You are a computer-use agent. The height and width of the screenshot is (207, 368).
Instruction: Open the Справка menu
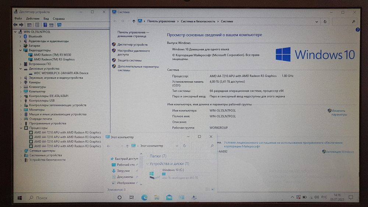click(59, 18)
